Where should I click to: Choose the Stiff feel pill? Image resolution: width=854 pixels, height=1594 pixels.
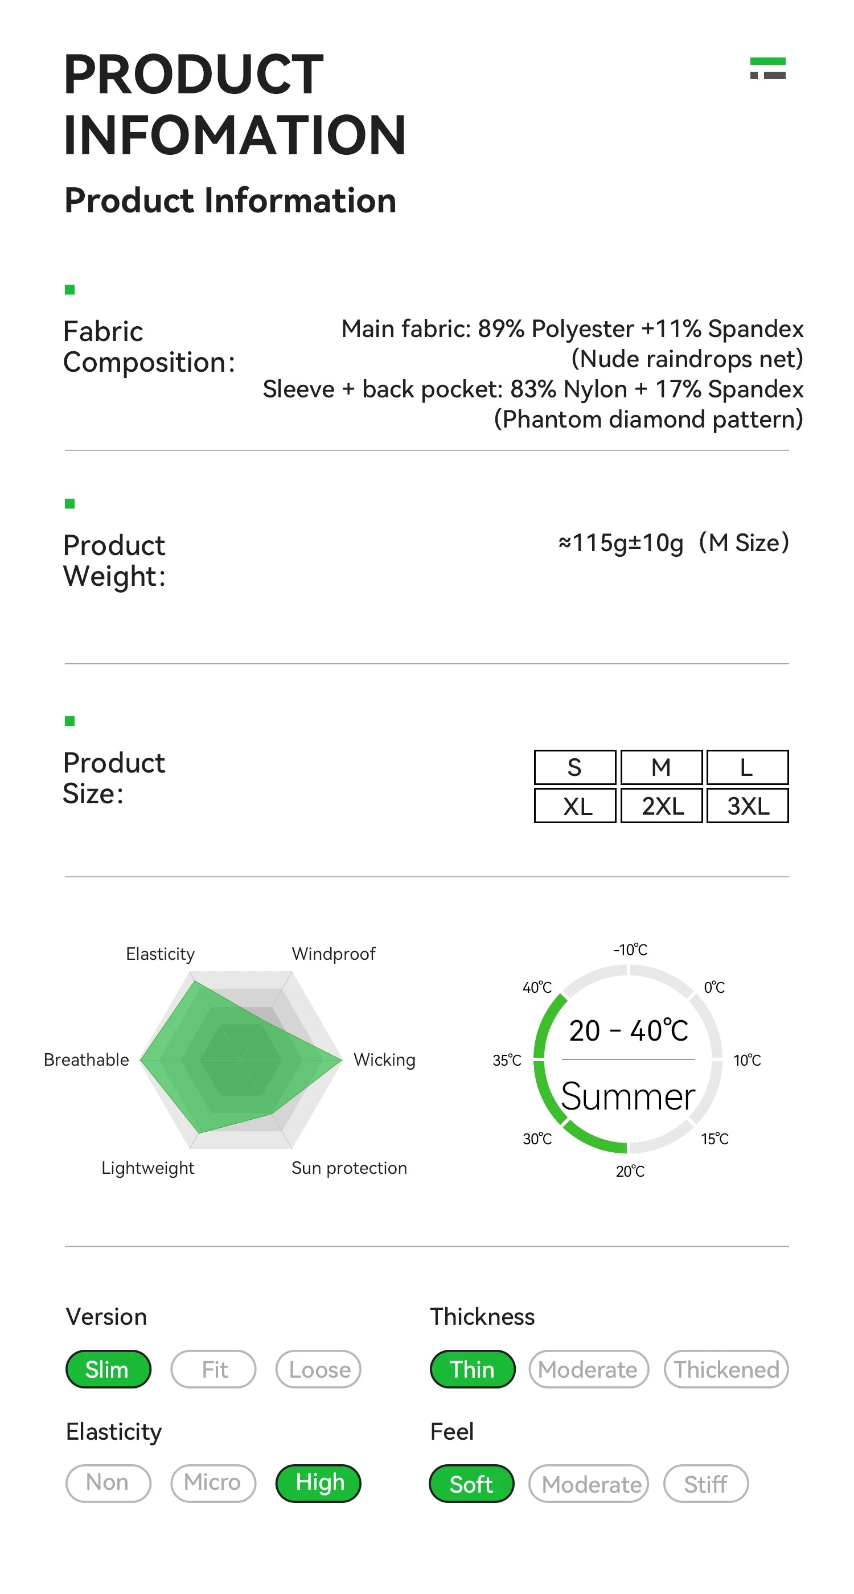(x=705, y=1484)
